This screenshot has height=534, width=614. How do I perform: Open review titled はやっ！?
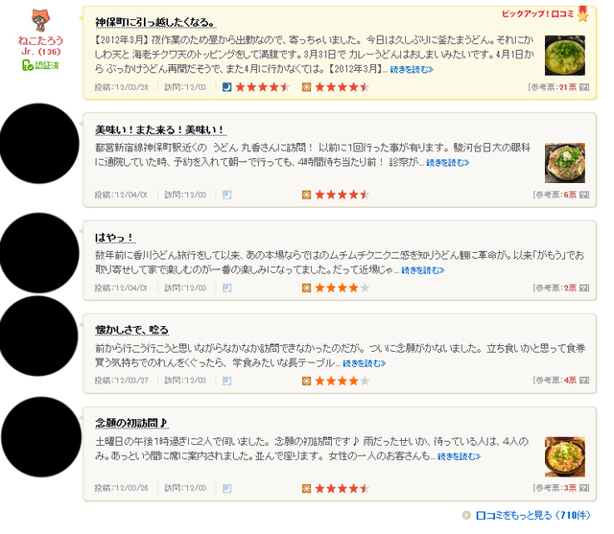115,238
